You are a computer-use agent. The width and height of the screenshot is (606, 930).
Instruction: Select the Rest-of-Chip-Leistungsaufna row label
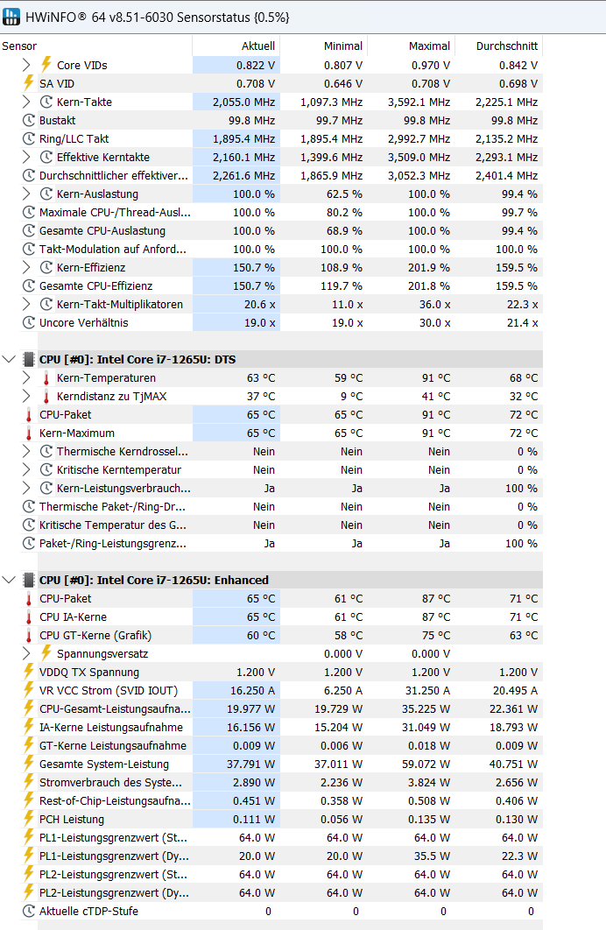tap(115, 800)
